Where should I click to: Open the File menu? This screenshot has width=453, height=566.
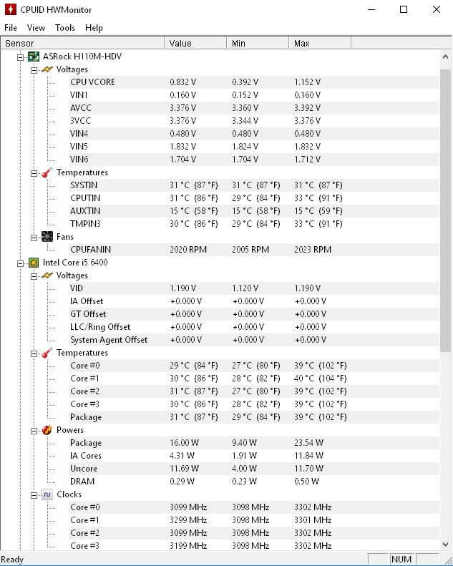pyautogui.click(x=11, y=28)
